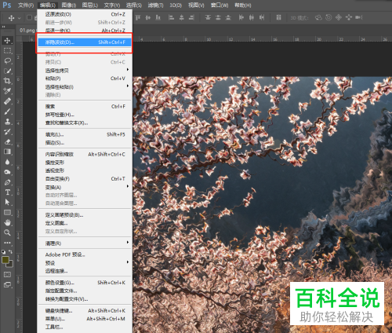Select the Rectangular Marquee tool
Image resolution: width=392 pixels, height=333 pixels.
[7, 50]
